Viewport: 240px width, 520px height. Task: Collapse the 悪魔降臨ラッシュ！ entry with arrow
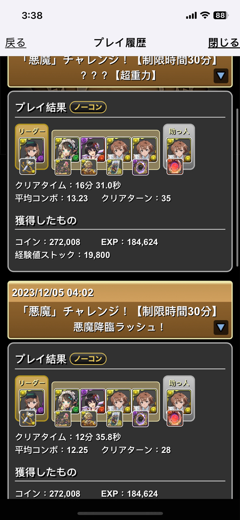point(221,327)
